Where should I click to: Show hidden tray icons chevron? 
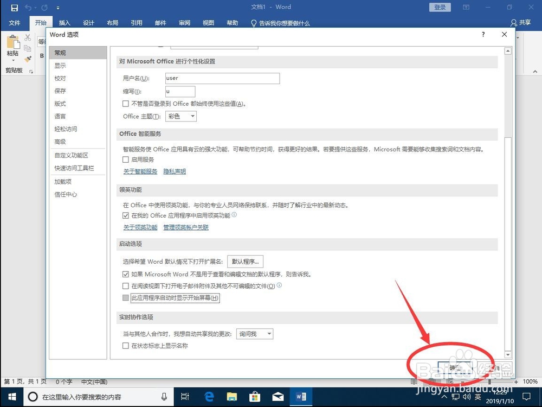point(444,397)
